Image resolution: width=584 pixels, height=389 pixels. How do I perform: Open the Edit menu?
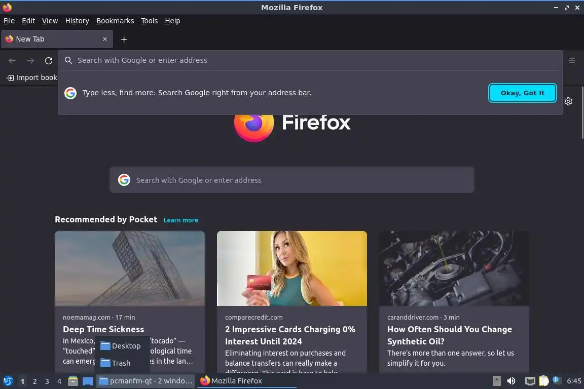coord(28,21)
